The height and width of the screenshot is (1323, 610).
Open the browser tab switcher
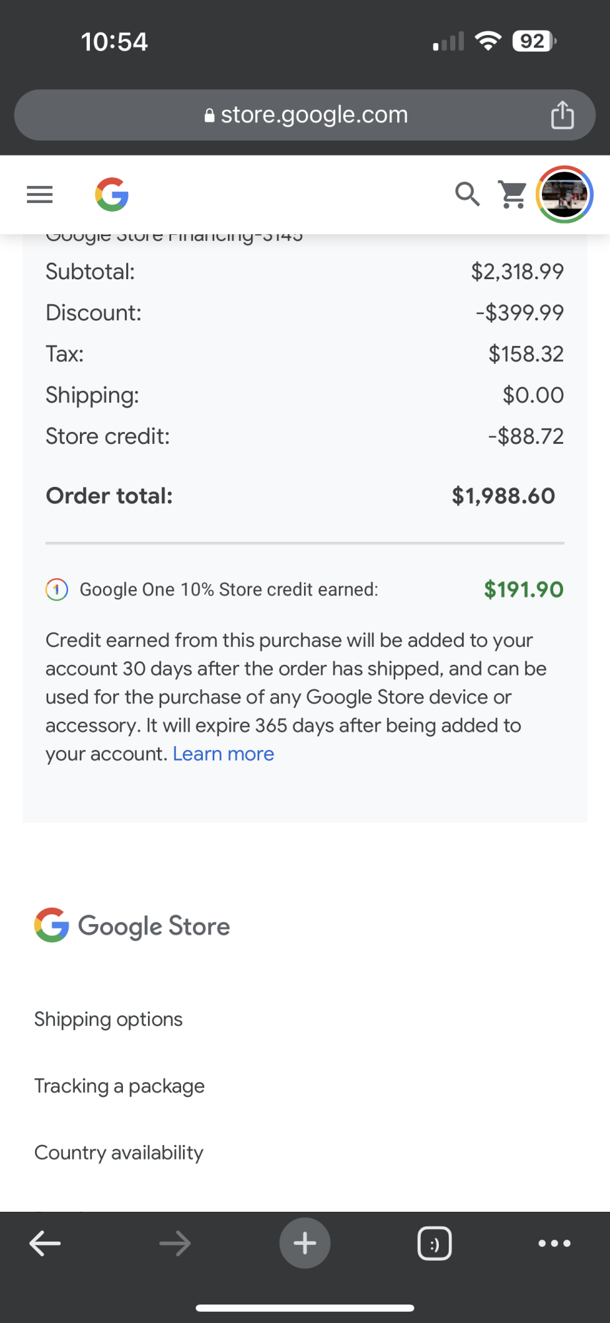(434, 1244)
